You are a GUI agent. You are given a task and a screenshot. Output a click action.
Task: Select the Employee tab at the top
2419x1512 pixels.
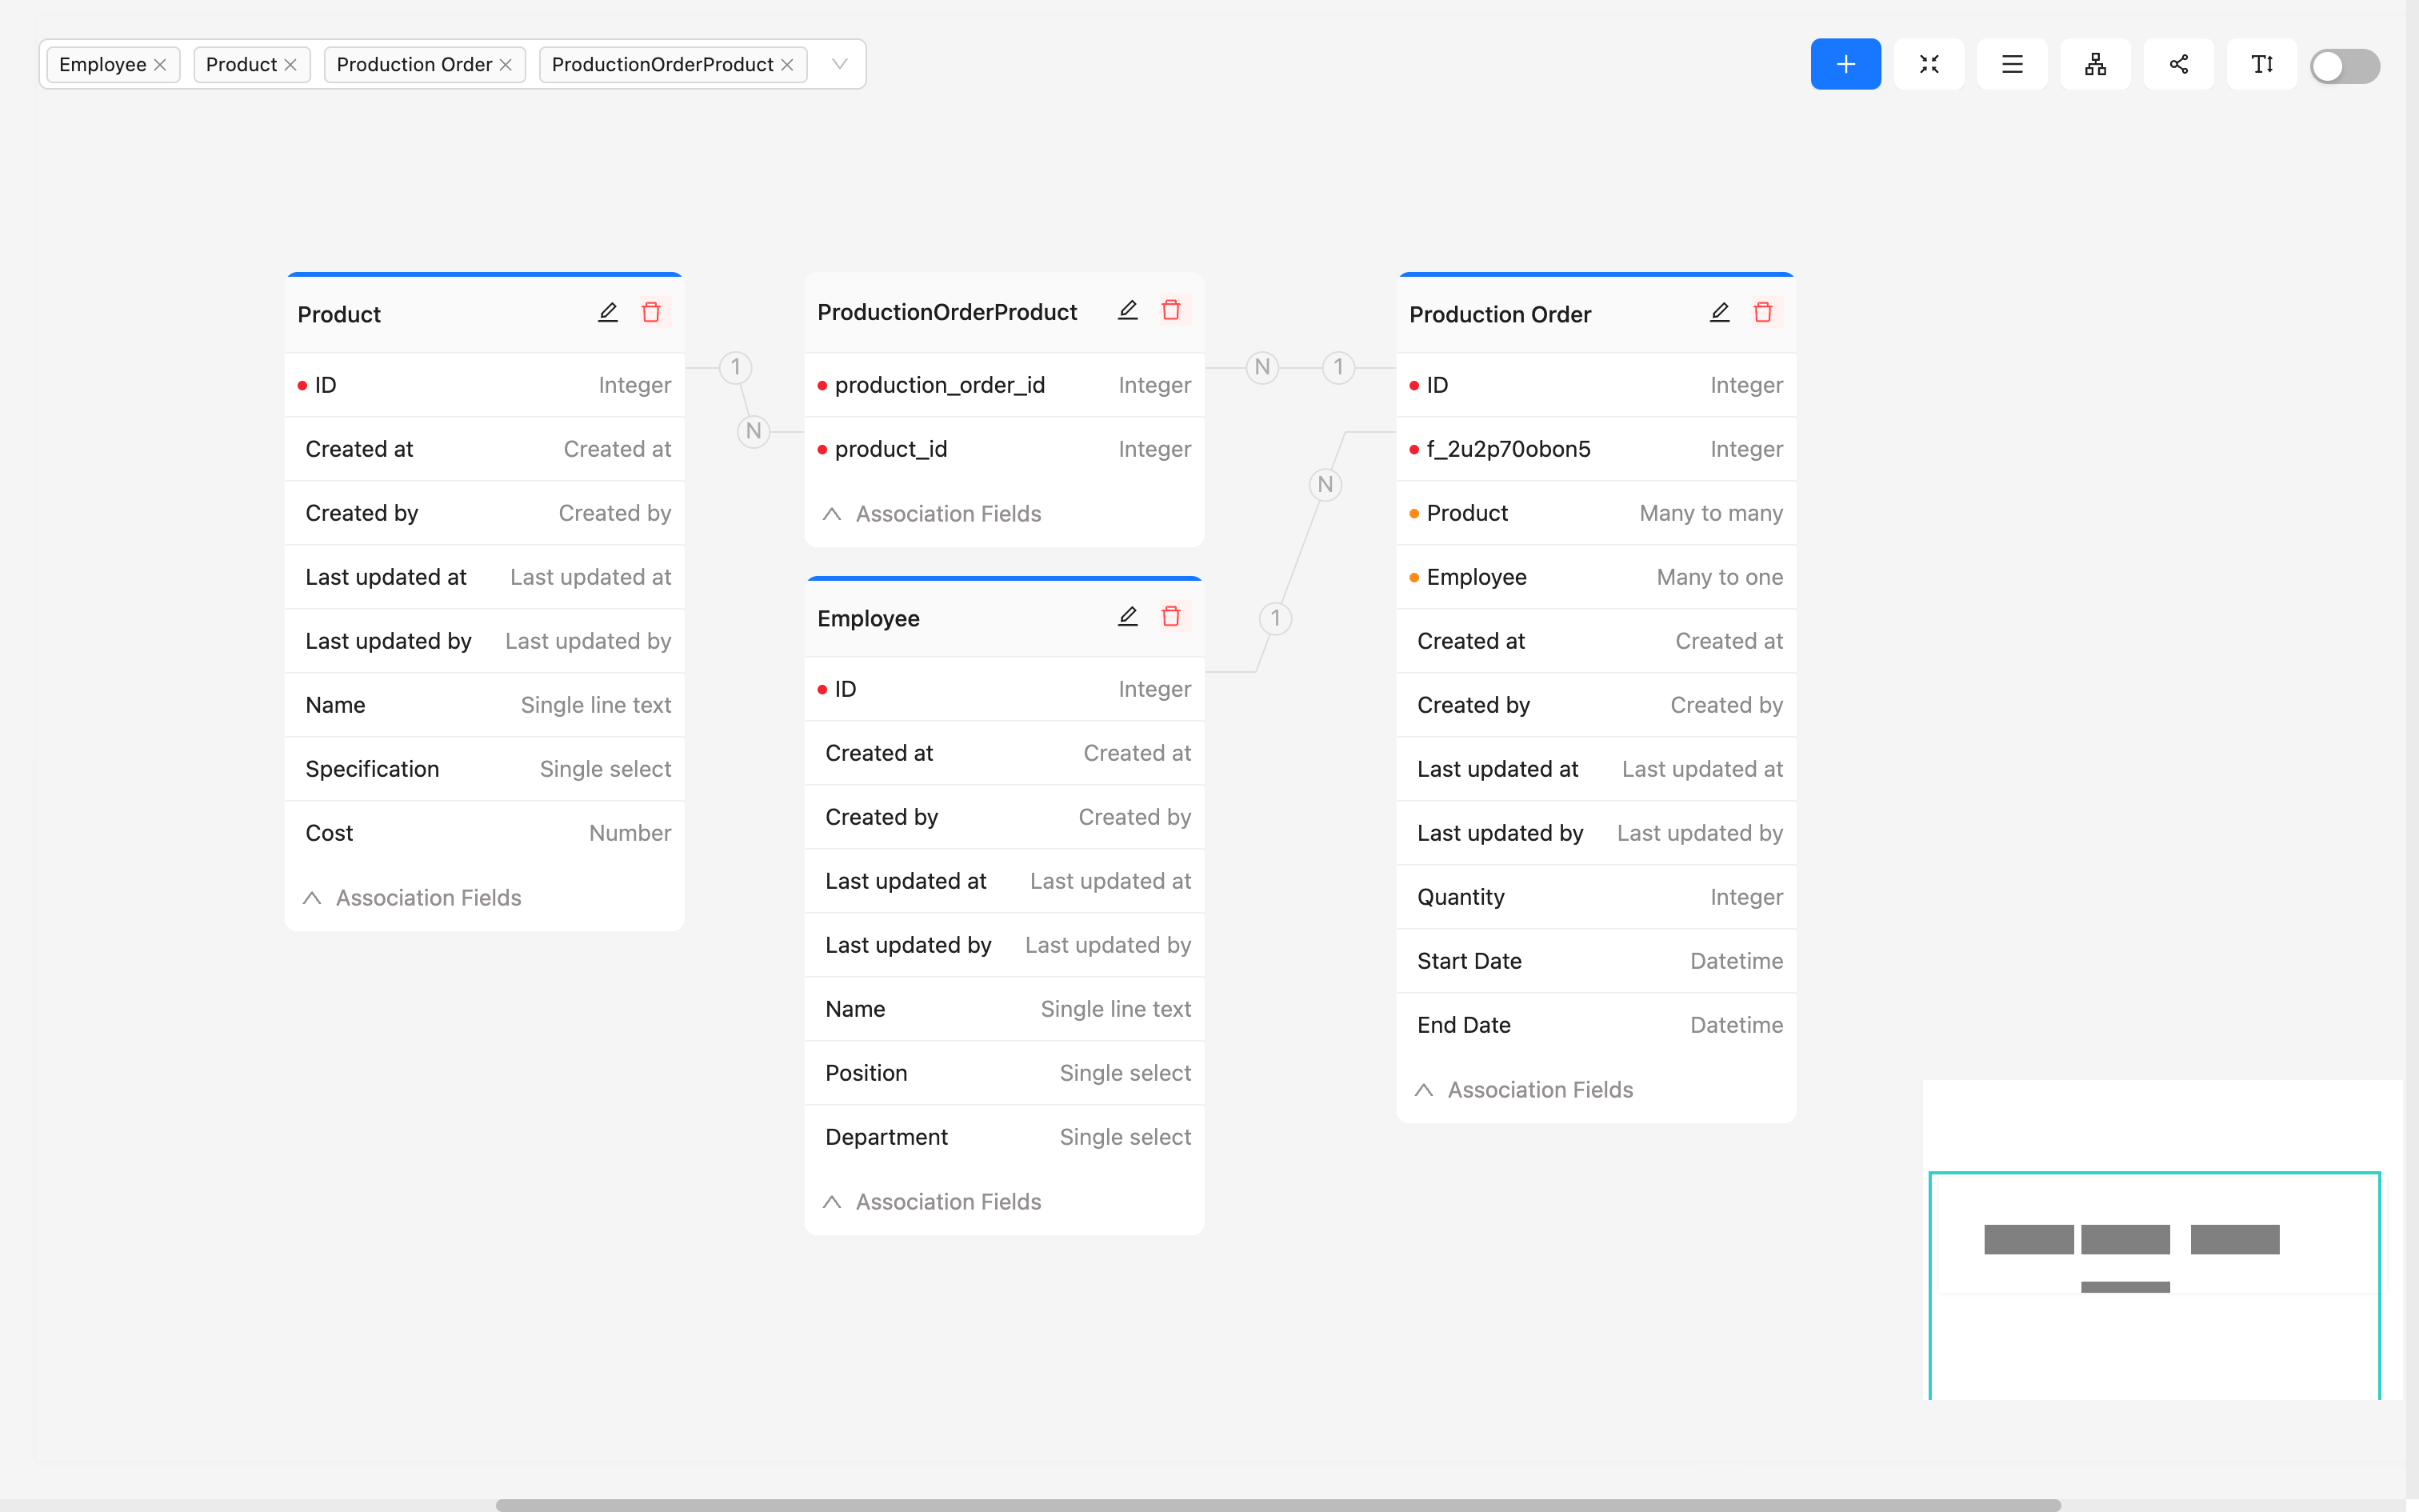pyautogui.click(x=101, y=65)
